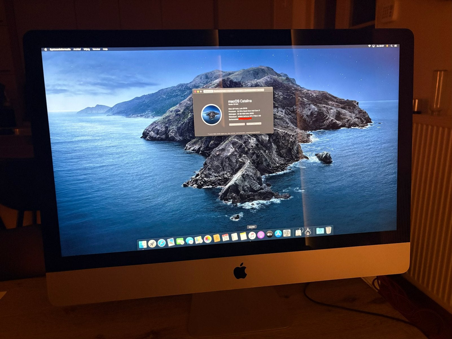452x339 pixels.
Task: Open the Wijzig menu
Action: pyautogui.click(x=87, y=49)
